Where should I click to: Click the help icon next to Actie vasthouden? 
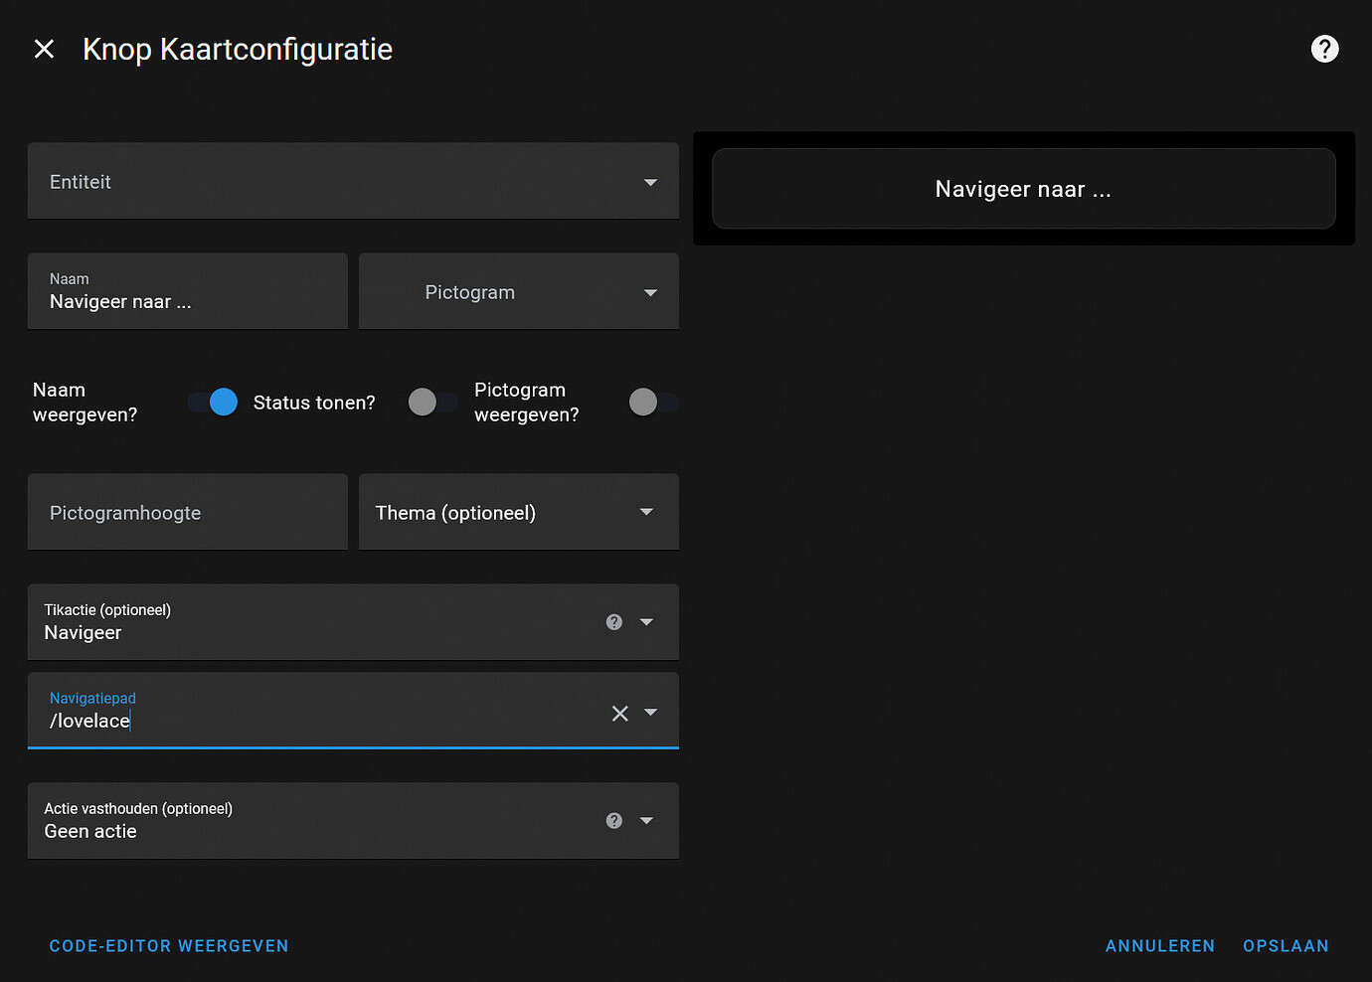click(x=613, y=820)
